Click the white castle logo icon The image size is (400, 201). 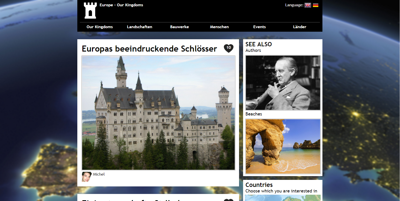click(90, 11)
